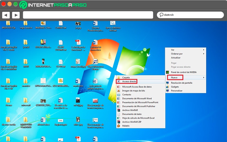The height and width of the screenshot is (142, 227).
Task: Click the browser back arrow button
Action: click(x=6, y=15)
